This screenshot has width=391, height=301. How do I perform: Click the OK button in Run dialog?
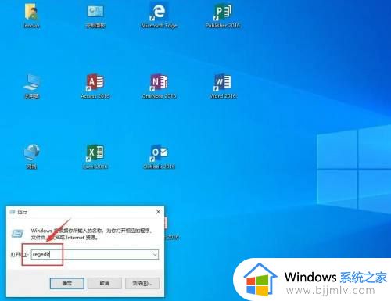coord(67,283)
